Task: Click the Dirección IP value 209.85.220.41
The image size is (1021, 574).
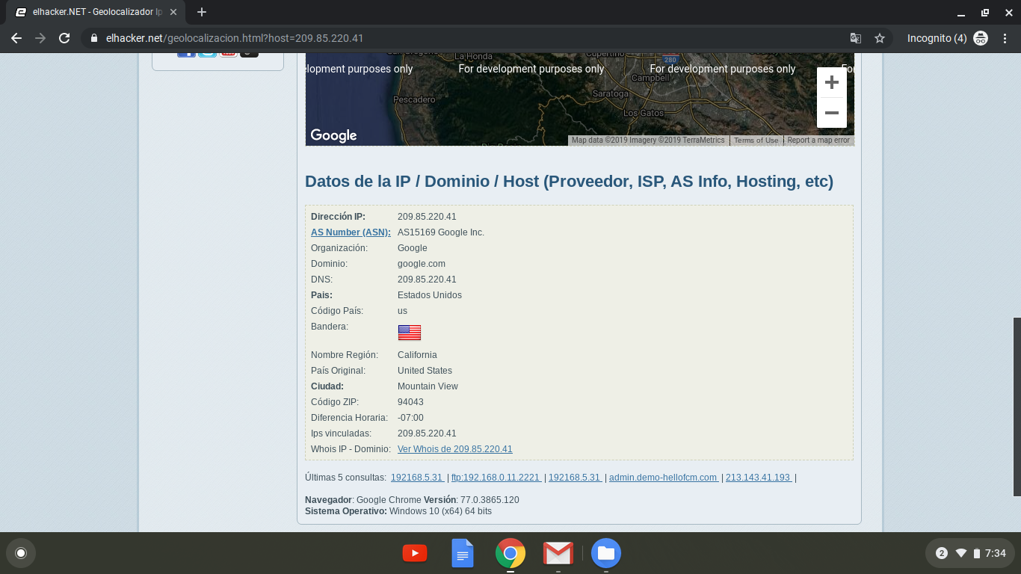Action: point(427,217)
